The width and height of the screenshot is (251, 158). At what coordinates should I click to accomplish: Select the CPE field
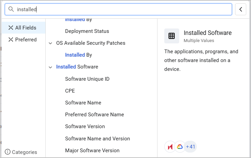pyautogui.click(x=70, y=91)
